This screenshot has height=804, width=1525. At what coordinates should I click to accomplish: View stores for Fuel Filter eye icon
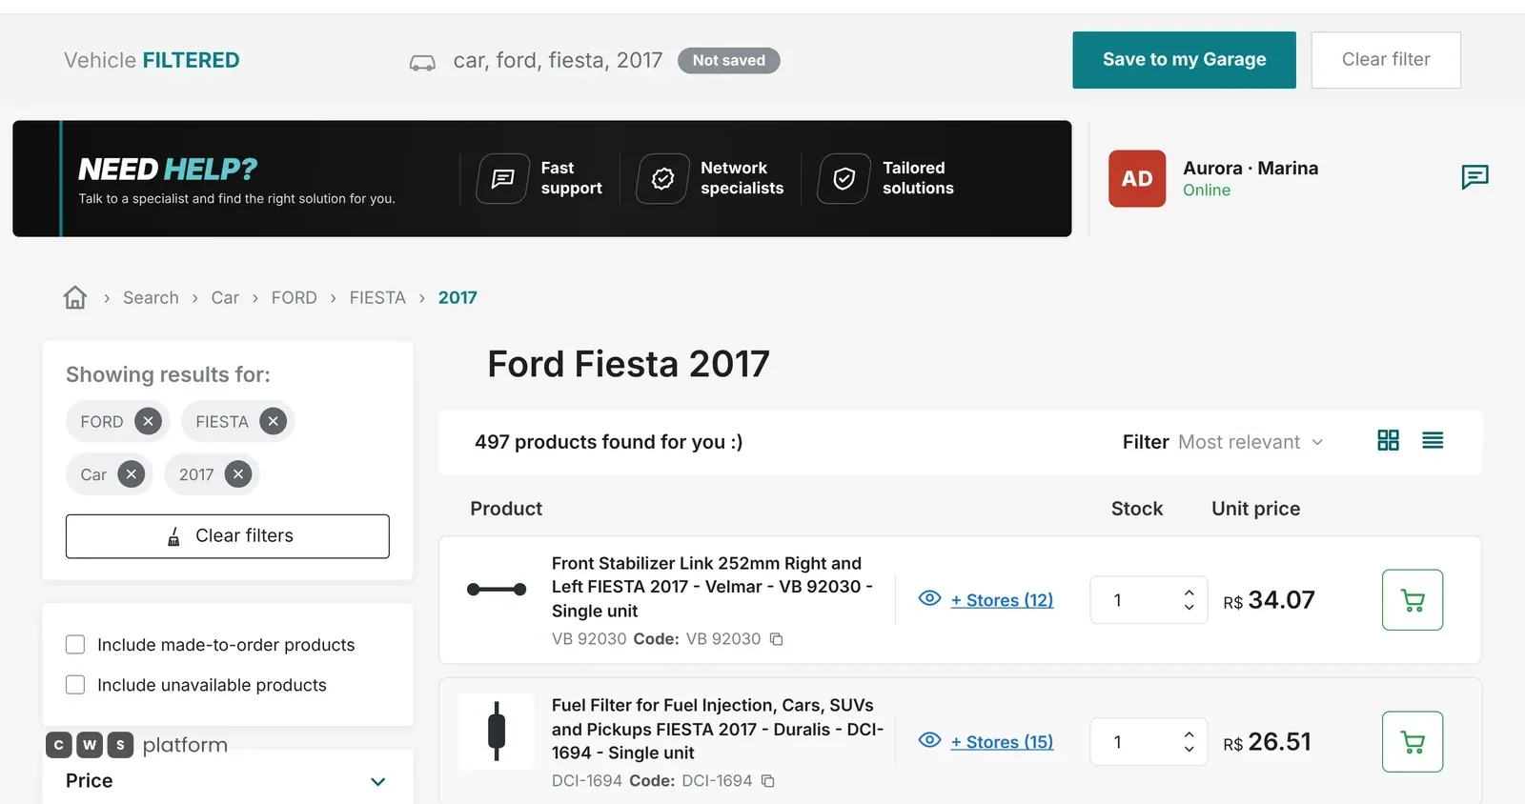(929, 740)
